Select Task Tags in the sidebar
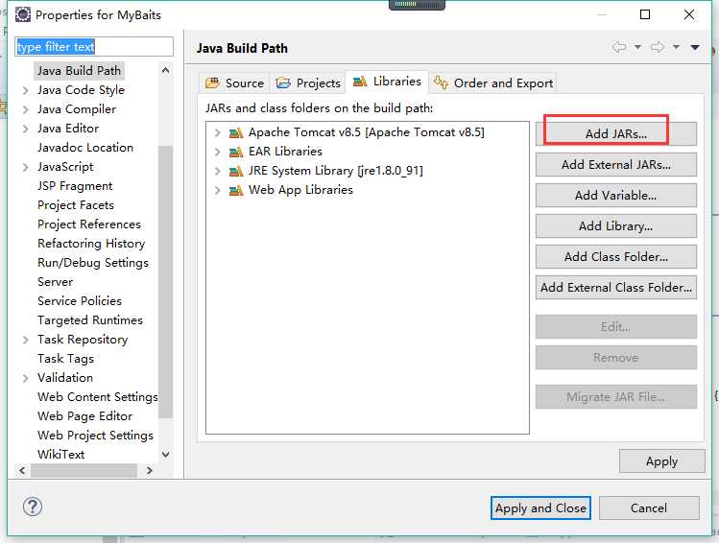 point(65,359)
